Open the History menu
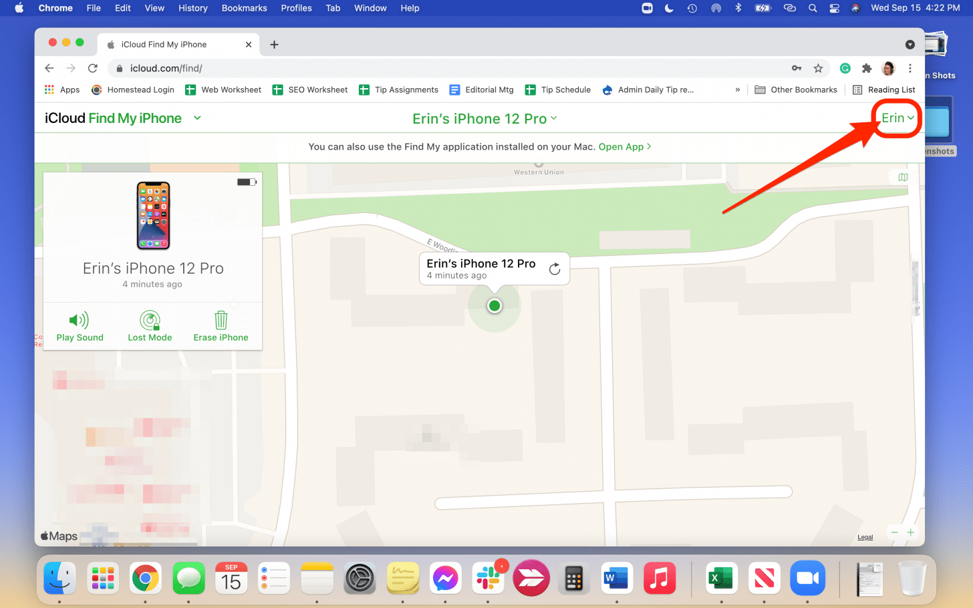This screenshot has width=973, height=608. pos(192,8)
